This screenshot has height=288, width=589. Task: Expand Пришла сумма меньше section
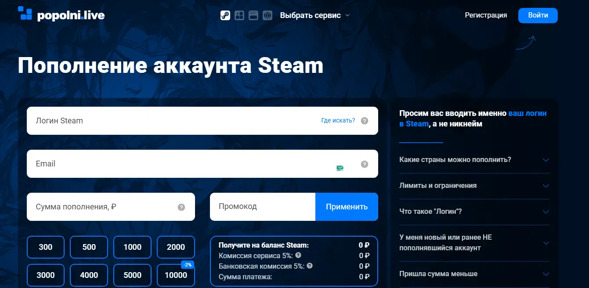[x=474, y=274]
